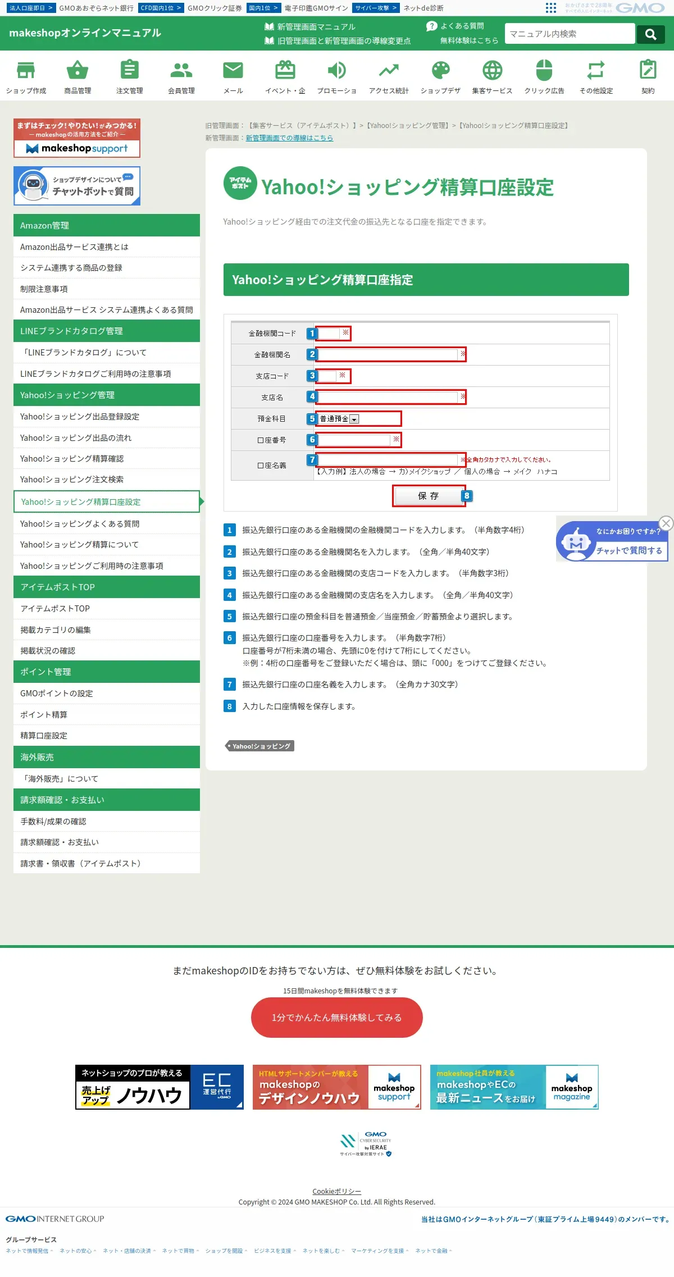Screen dimensions: 674x1277
Task: Expand ネットを楽しむ group menu
Action: 324,1251
